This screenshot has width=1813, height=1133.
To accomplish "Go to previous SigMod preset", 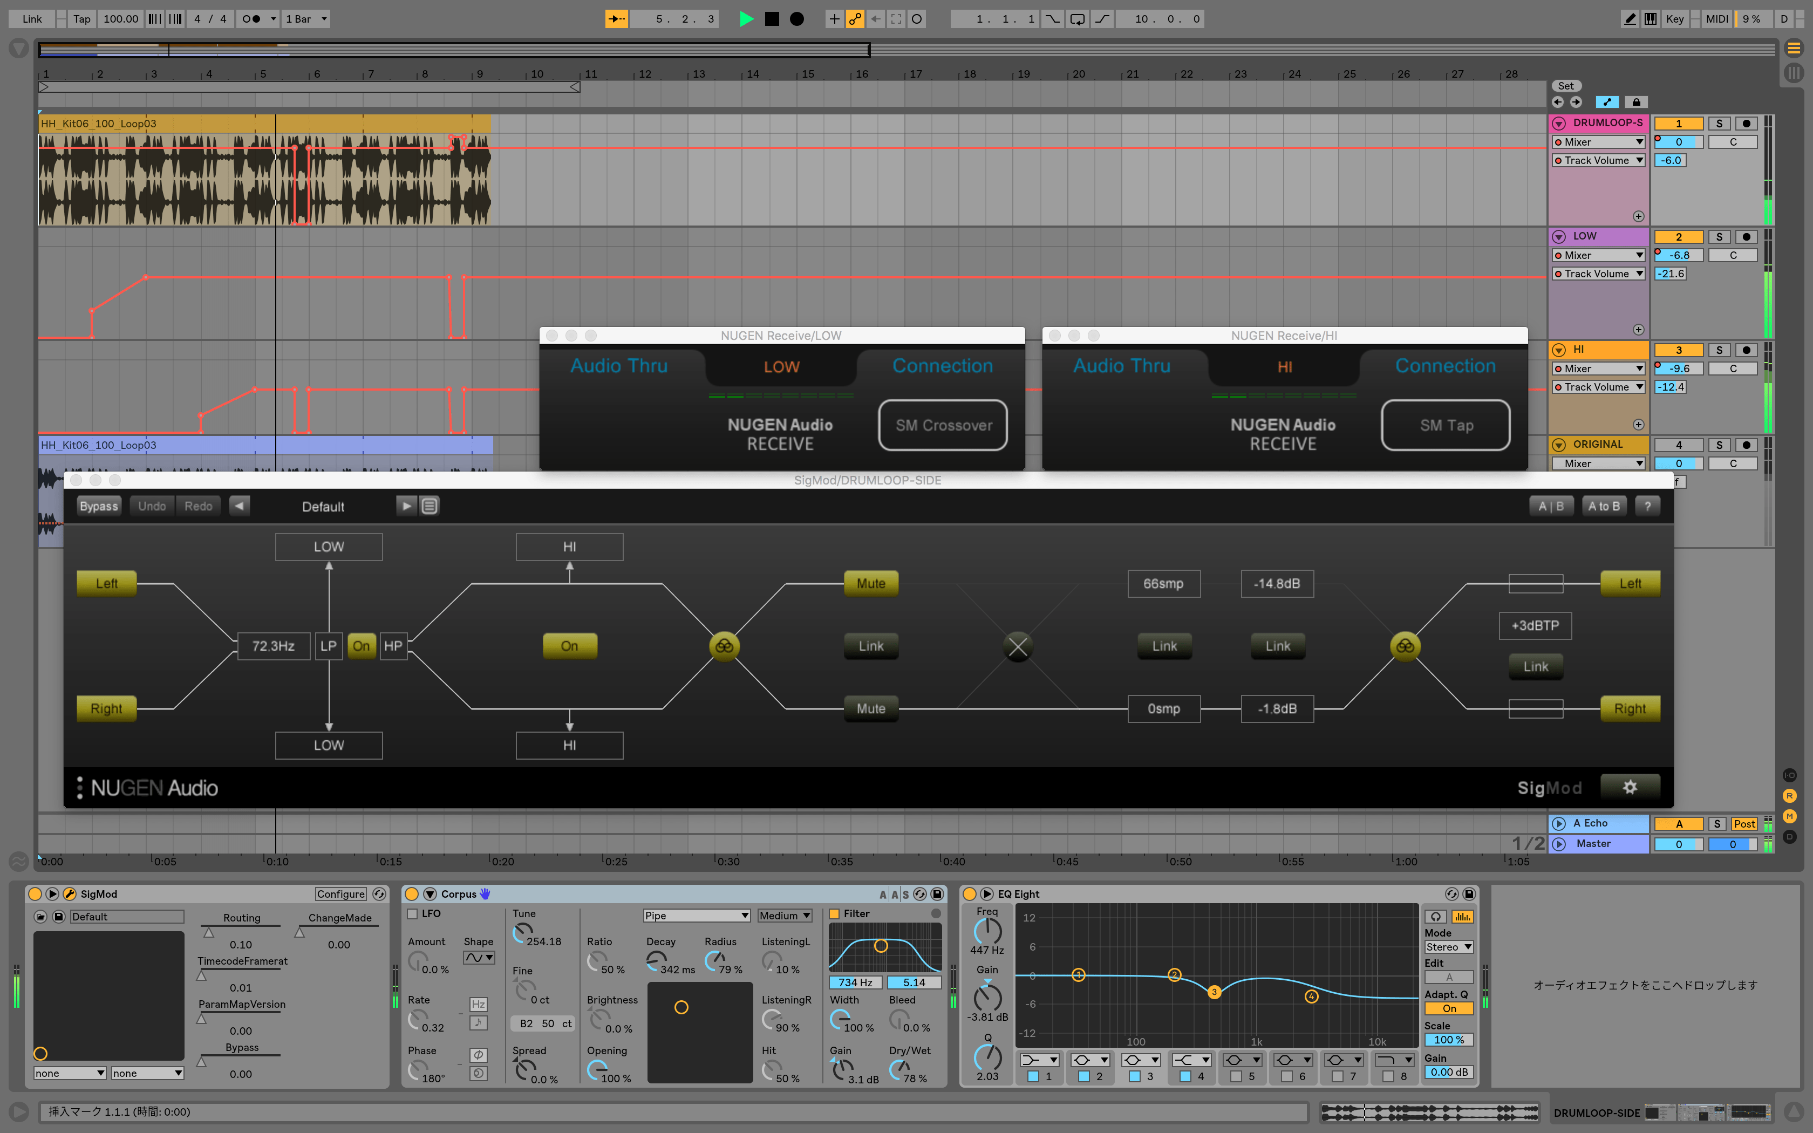I will (x=239, y=506).
